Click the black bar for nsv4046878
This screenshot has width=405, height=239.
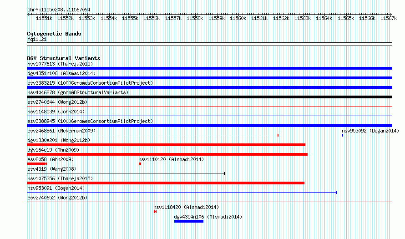pos(209,97)
